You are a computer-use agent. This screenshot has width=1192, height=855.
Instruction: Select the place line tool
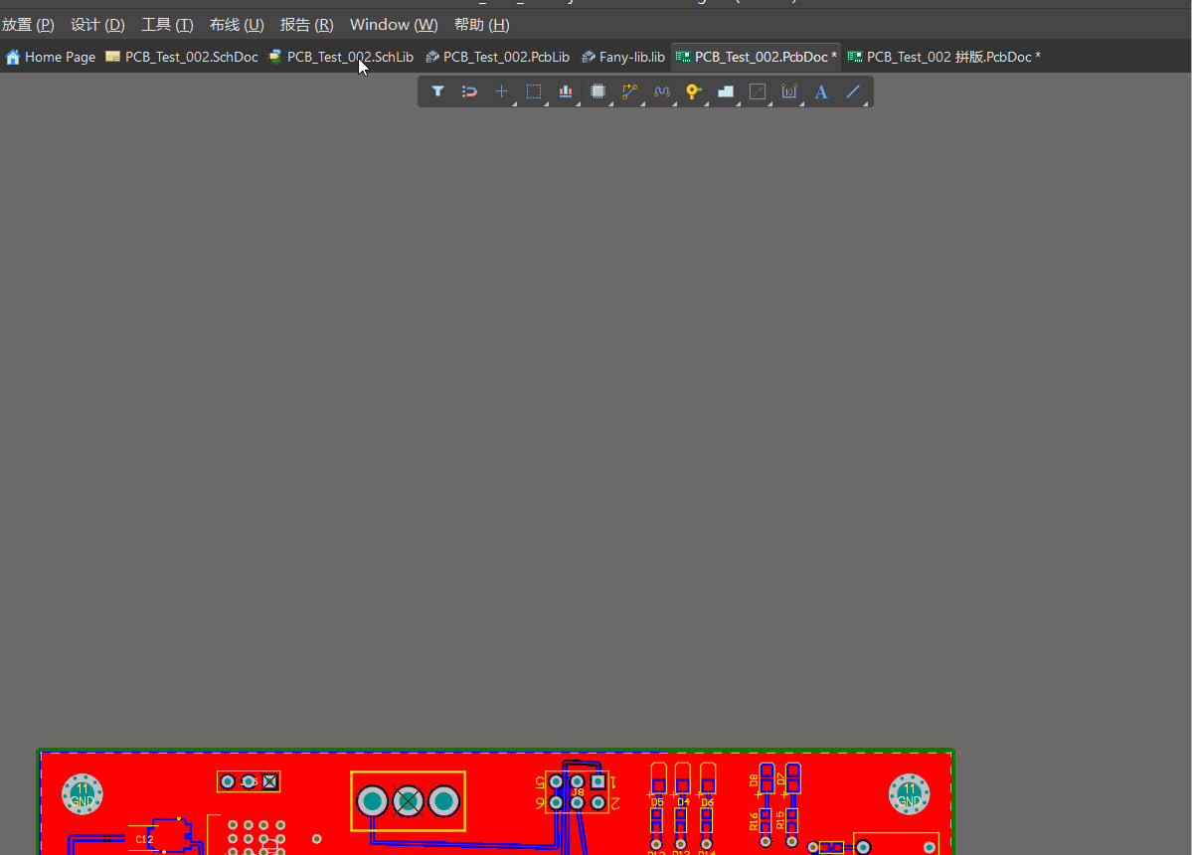[853, 91]
